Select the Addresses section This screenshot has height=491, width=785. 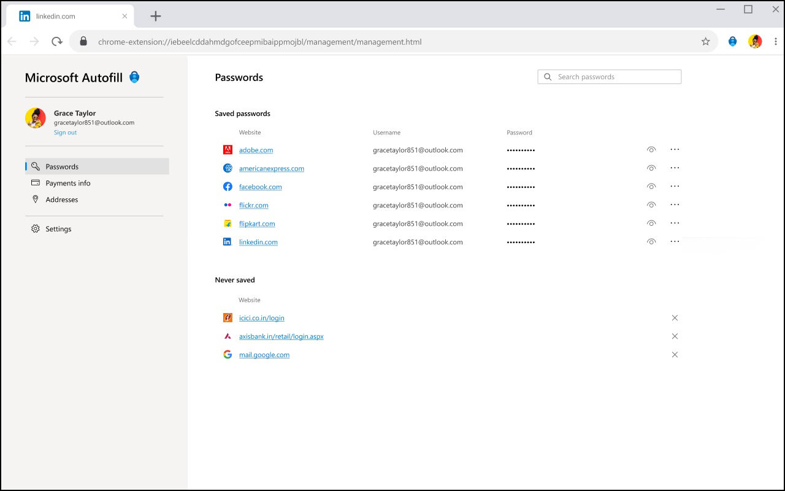click(x=63, y=199)
